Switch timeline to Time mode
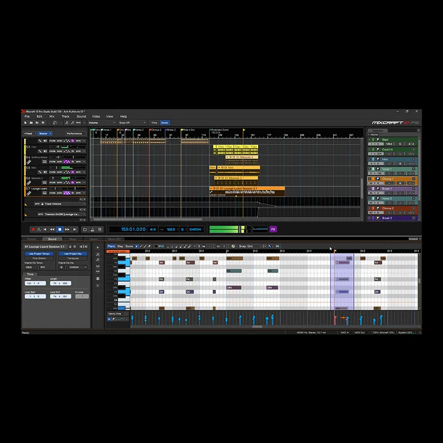The width and height of the screenshot is (443, 443). tap(154, 122)
